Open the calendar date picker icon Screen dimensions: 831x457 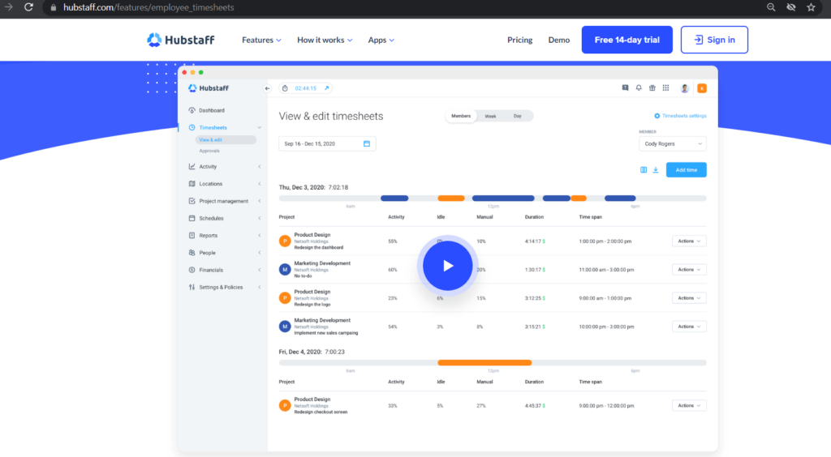367,144
